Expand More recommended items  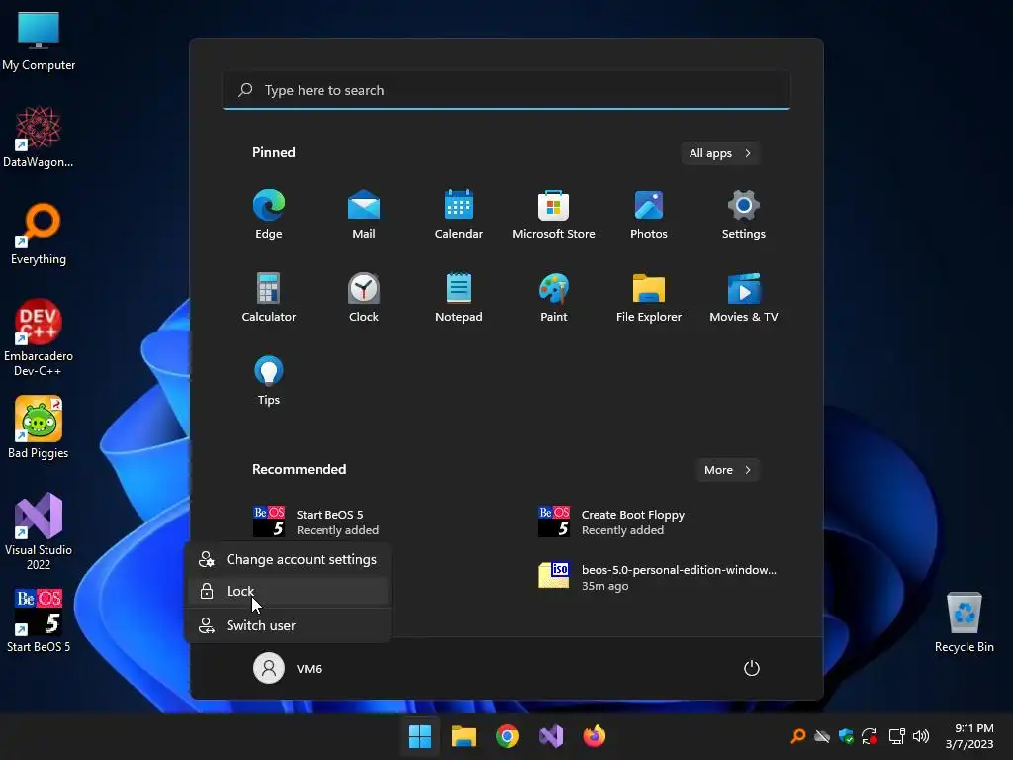click(x=727, y=470)
